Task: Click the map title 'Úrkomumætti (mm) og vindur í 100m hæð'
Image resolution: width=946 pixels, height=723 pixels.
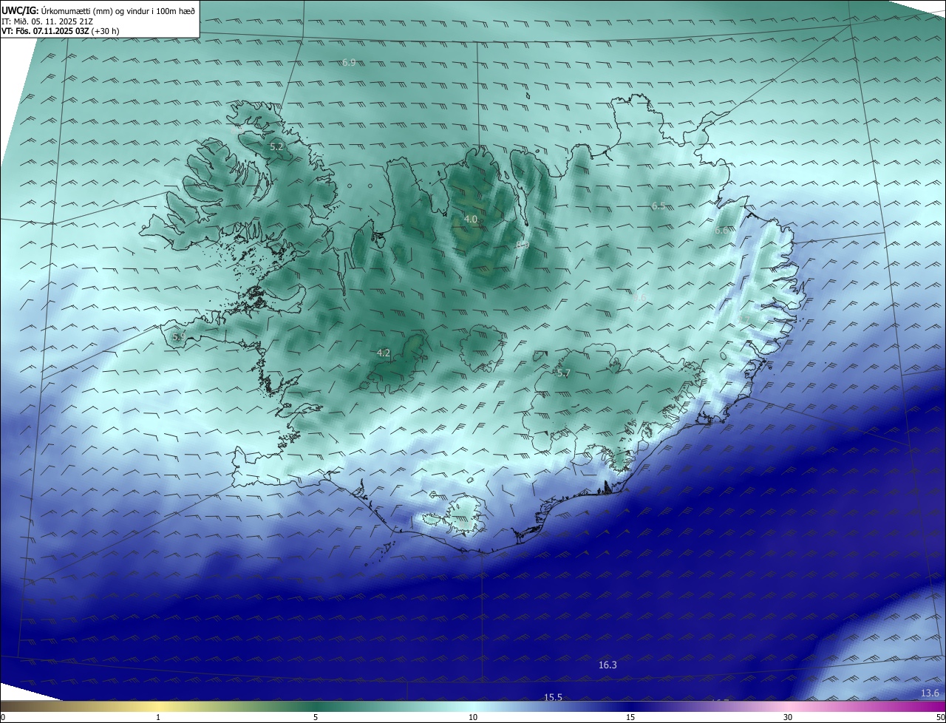Action: click(118, 10)
